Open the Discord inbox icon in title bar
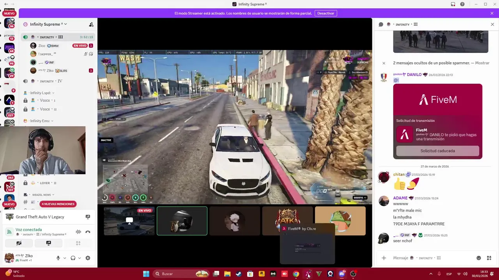This screenshot has width=499, height=280. (453, 4)
